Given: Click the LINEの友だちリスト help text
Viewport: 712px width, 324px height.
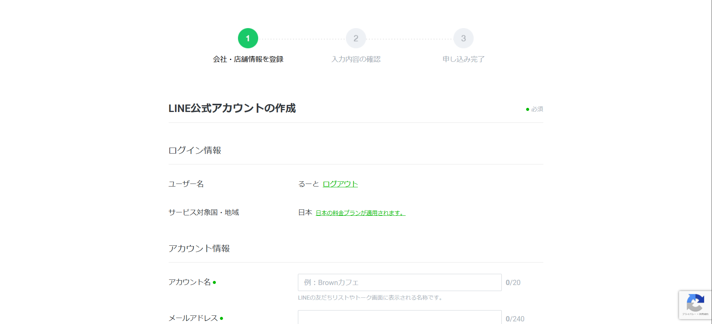Looking at the screenshot, I should point(371,298).
